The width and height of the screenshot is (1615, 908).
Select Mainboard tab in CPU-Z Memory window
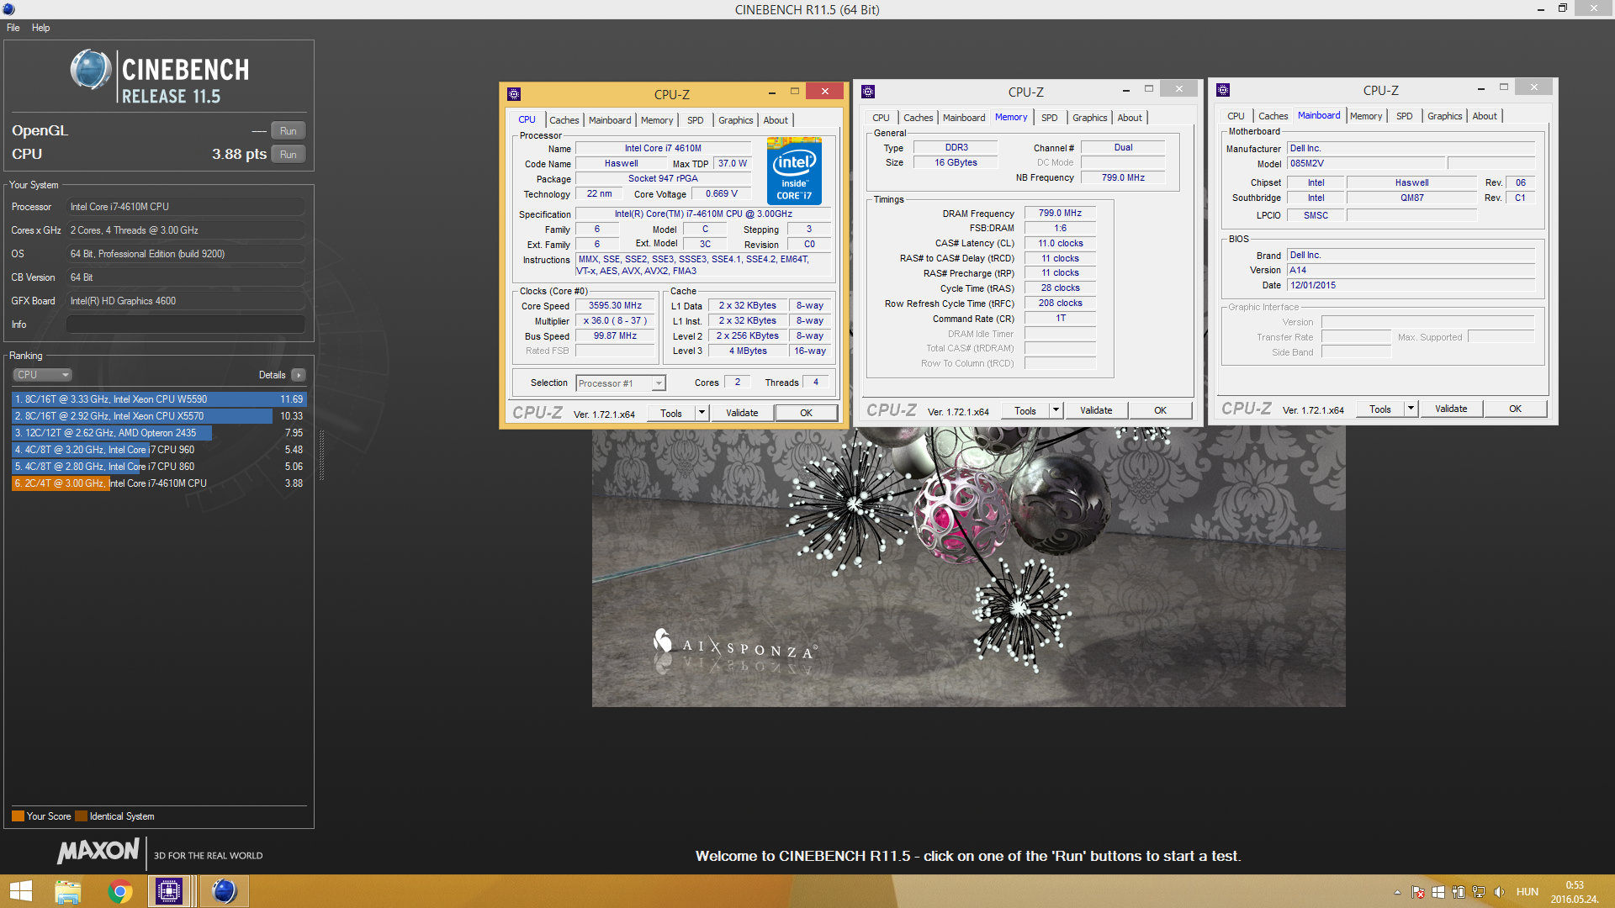963,118
